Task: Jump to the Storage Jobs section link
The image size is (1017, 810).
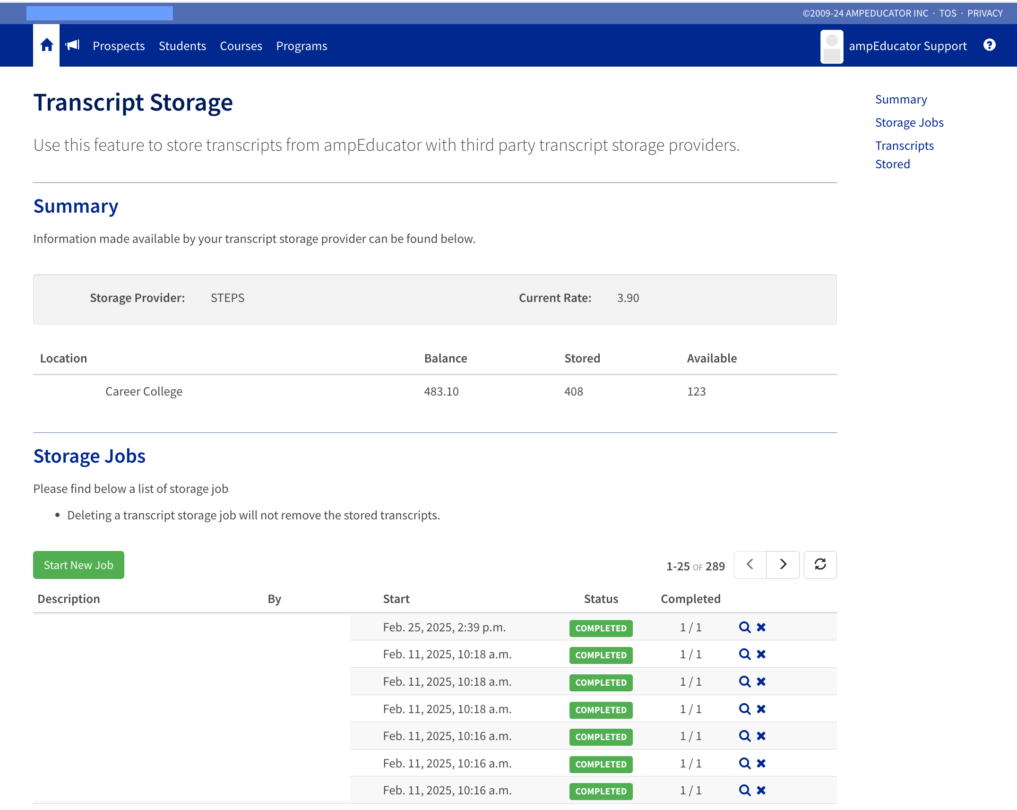Action: (909, 122)
